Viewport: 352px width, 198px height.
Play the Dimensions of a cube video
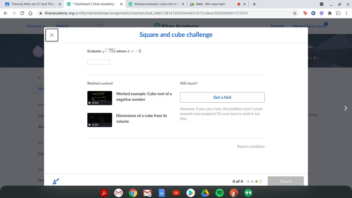[100, 120]
